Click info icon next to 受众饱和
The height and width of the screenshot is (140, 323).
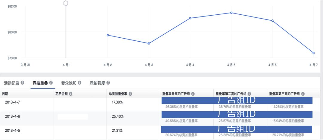pos(80,83)
